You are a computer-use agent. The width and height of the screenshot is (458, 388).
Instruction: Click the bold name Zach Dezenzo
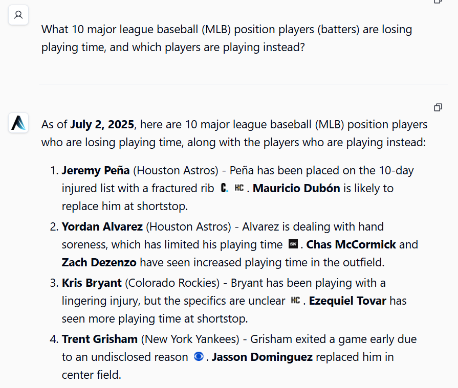99,262
